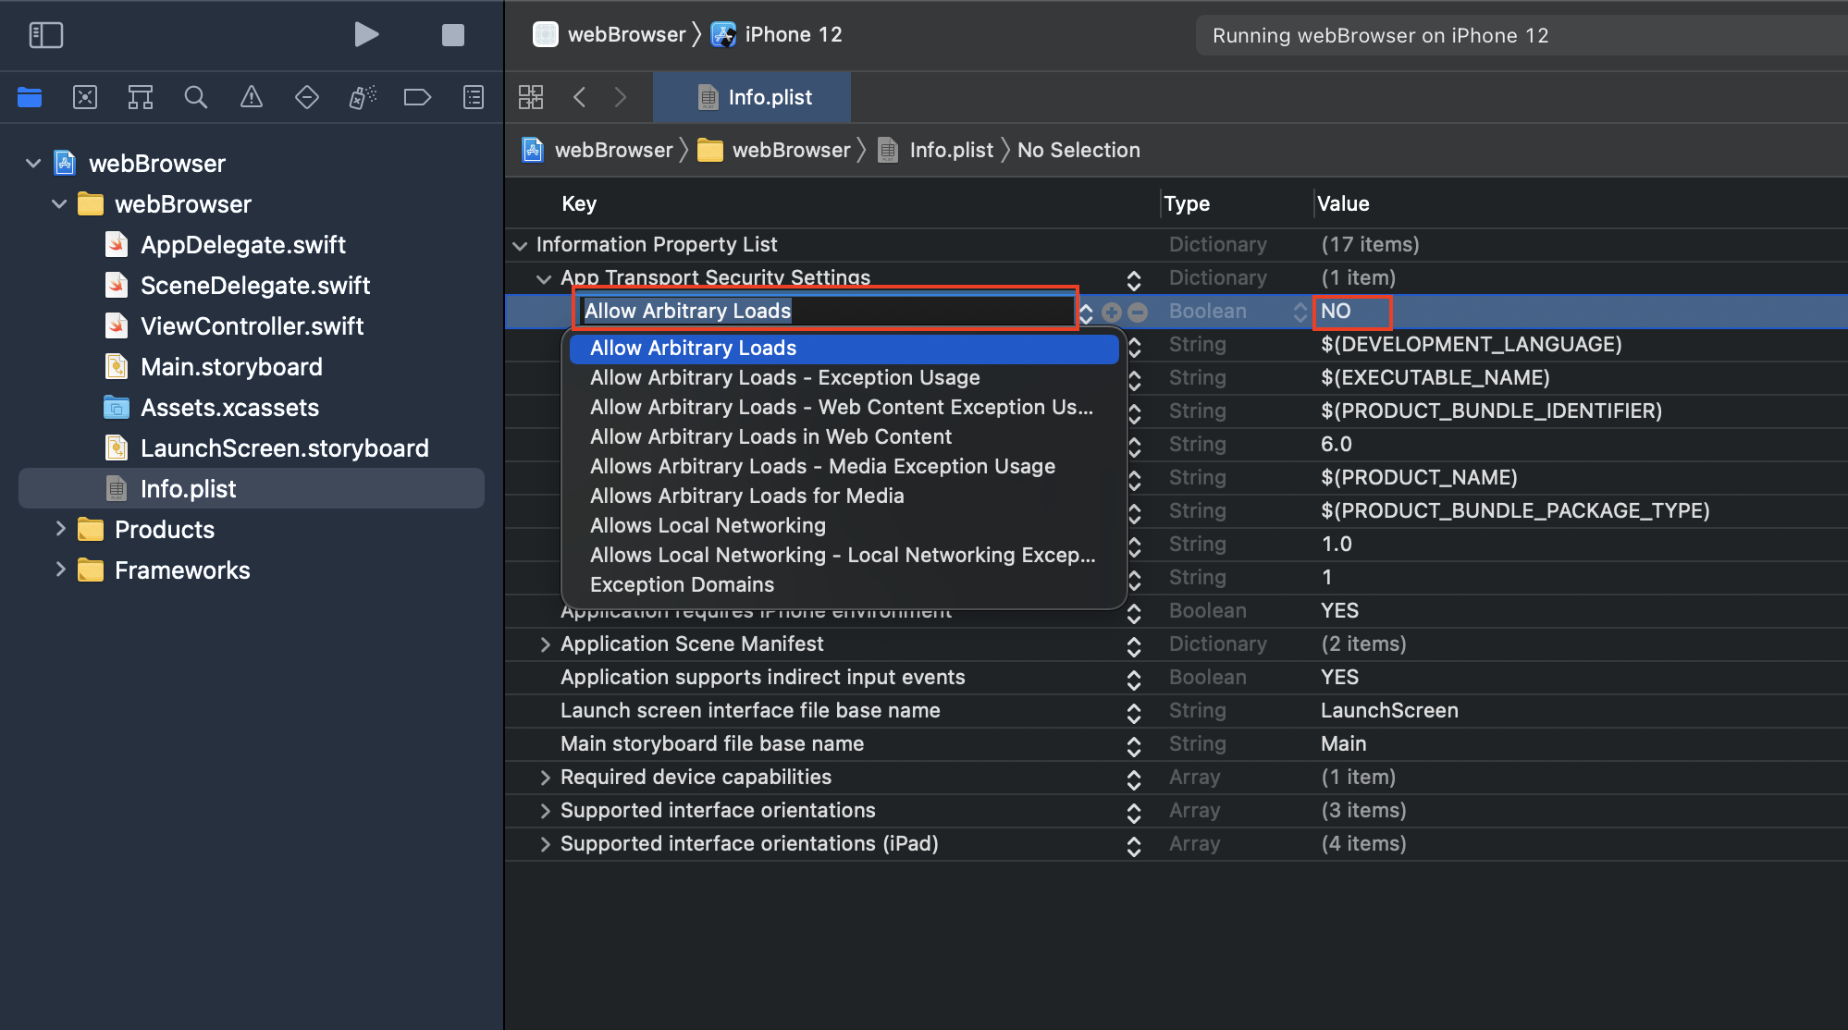Open Main.storyboard file
Viewport: 1848px width, 1030px height.
[x=231, y=367]
